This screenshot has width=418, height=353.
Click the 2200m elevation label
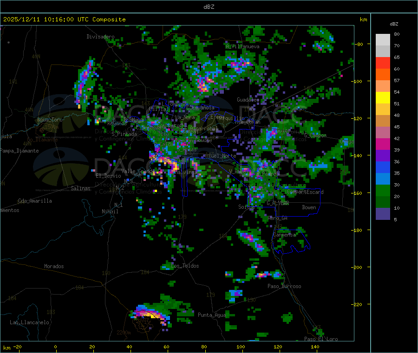tap(124, 333)
